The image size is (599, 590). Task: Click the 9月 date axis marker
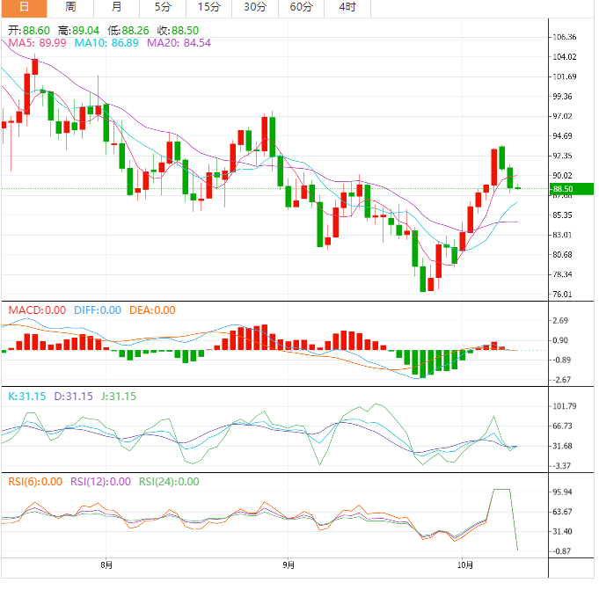point(289,565)
